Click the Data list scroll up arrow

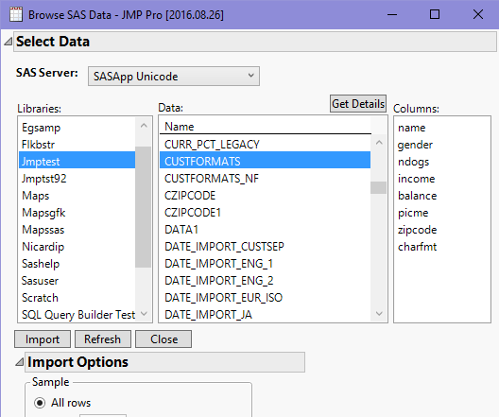pyautogui.click(x=379, y=143)
